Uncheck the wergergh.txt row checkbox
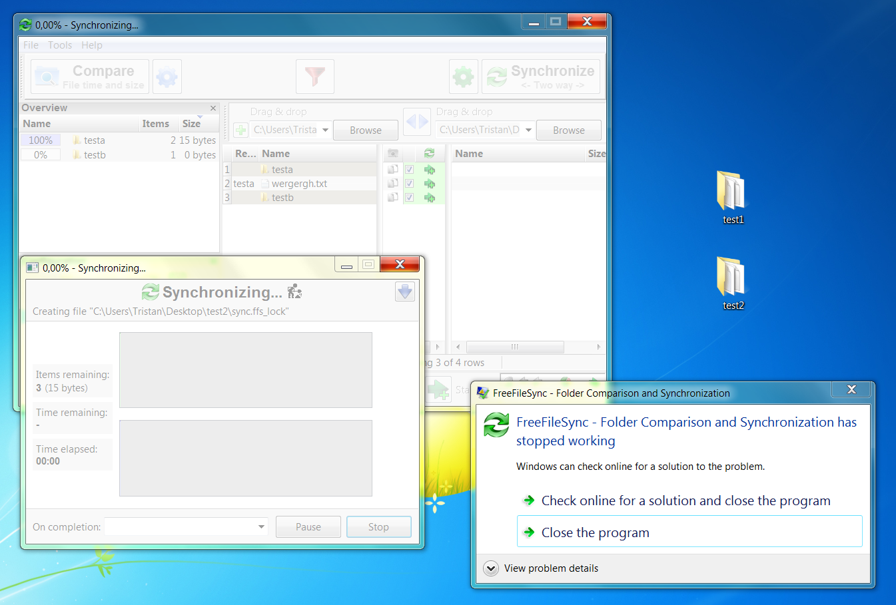896x605 pixels. (409, 184)
